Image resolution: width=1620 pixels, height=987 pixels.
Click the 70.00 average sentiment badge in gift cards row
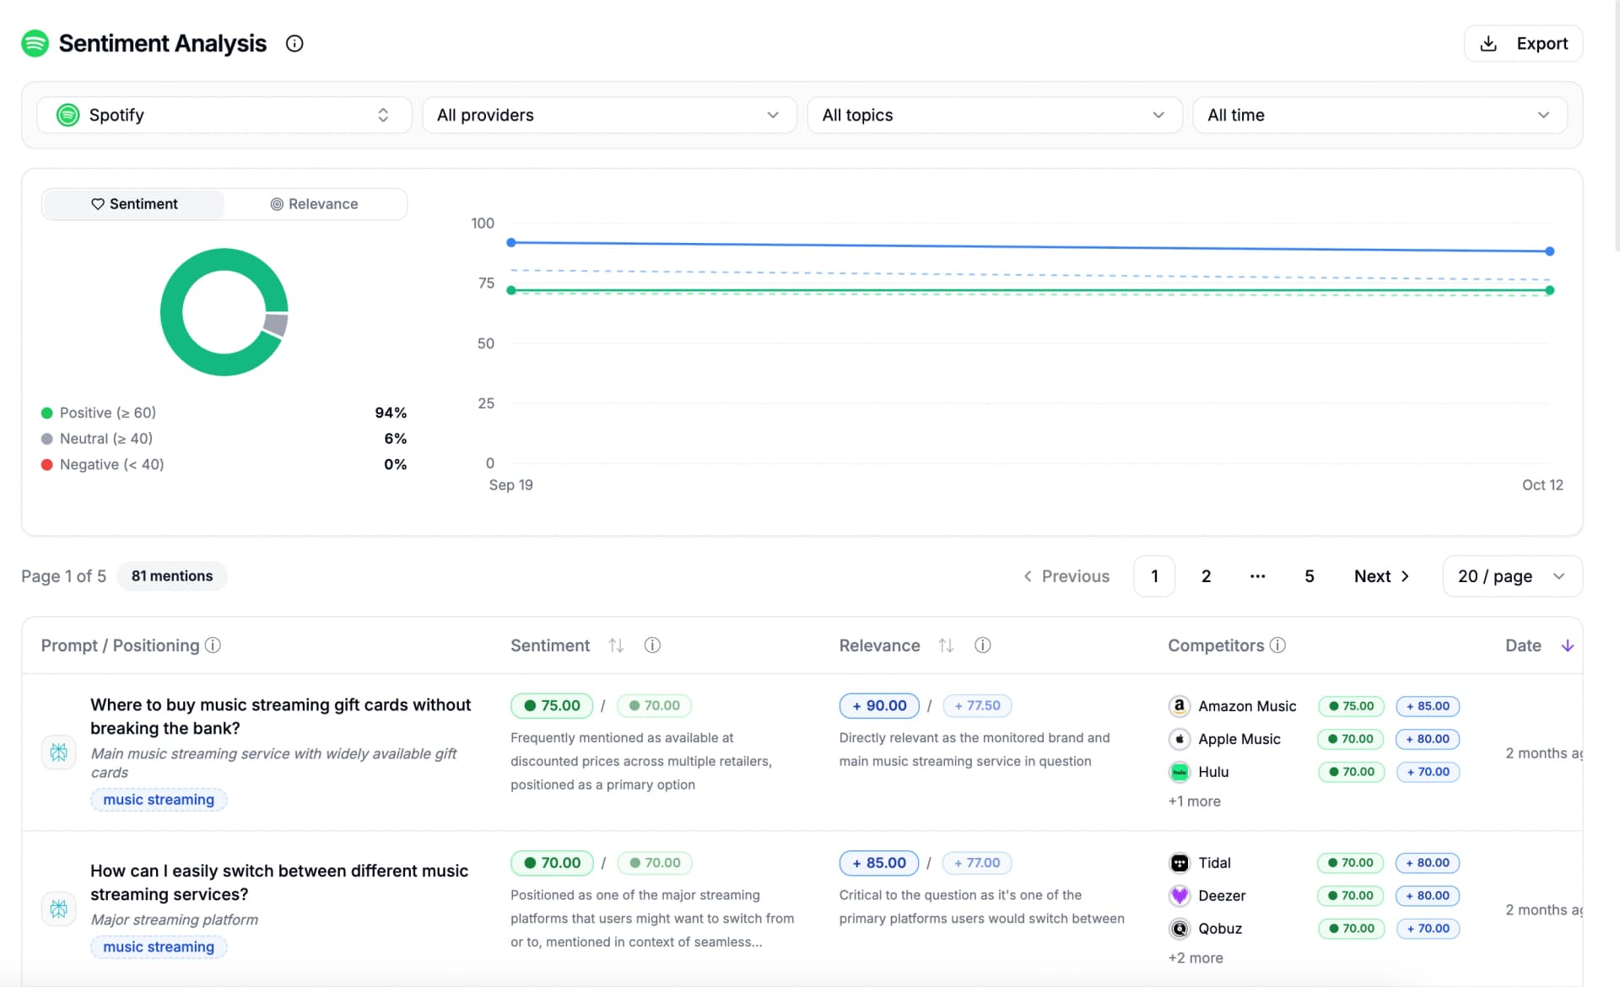coord(655,706)
